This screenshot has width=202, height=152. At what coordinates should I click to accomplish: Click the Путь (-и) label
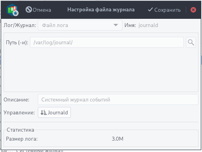[17, 42]
